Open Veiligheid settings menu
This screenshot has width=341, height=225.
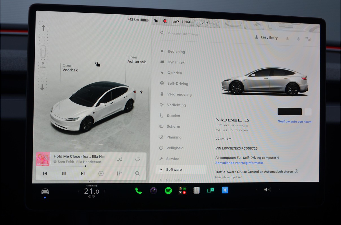(x=171, y=148)
